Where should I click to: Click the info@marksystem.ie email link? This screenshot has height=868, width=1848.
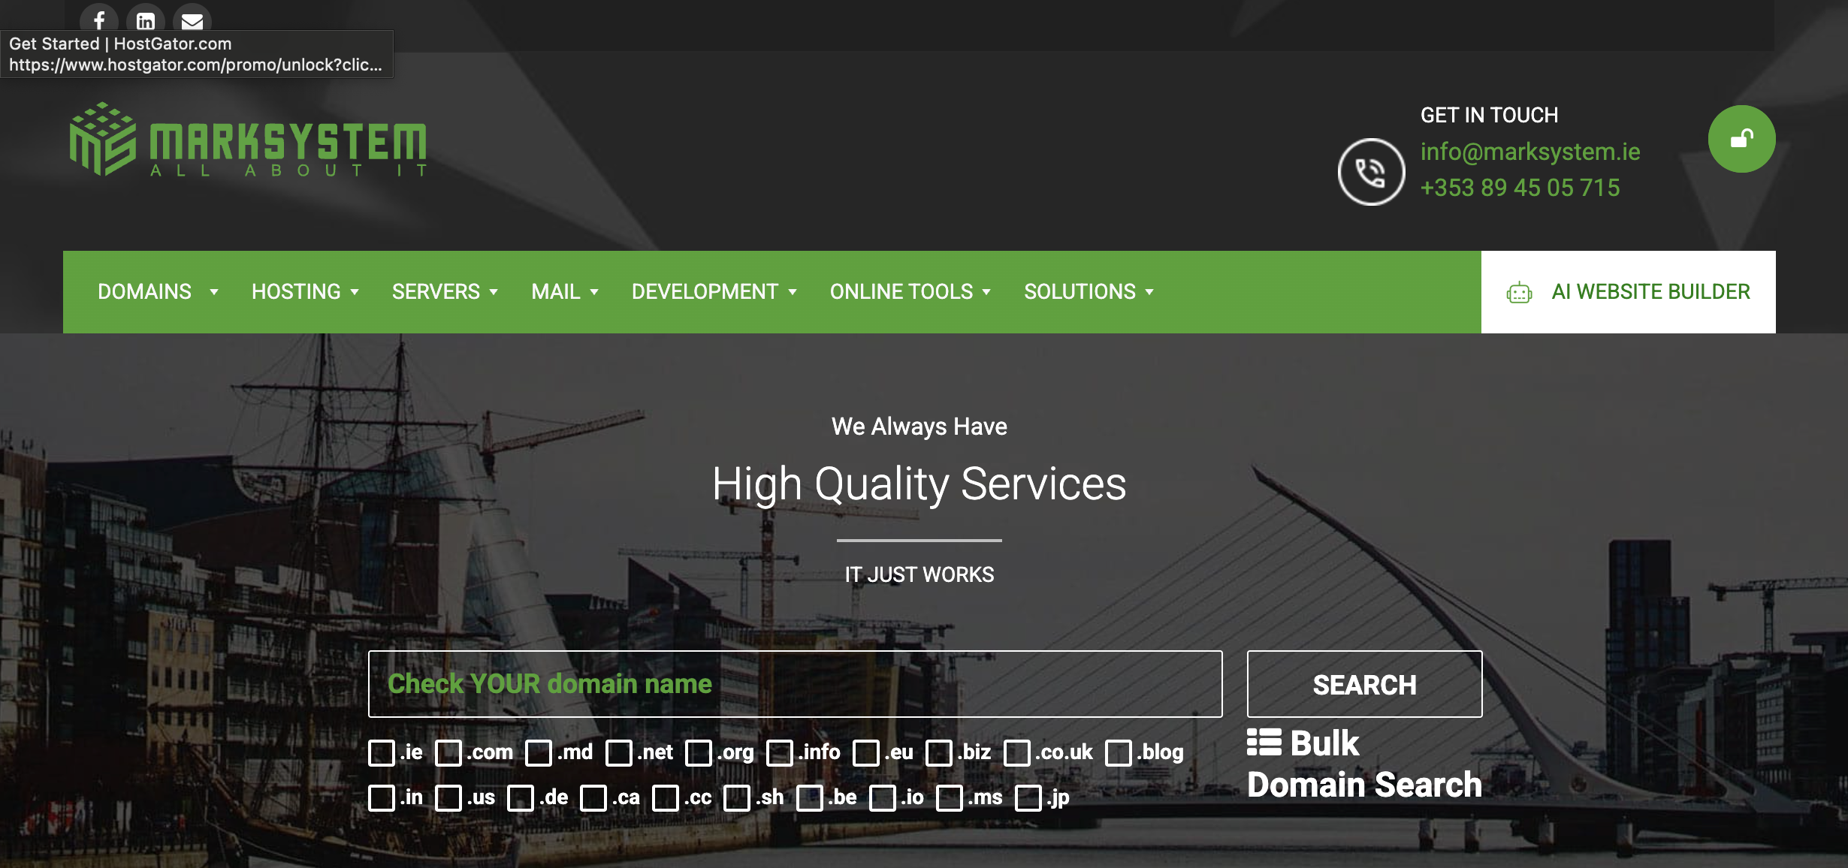click(x=1529, y=152)
